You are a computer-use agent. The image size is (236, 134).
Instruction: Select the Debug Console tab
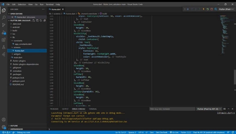point(78,109)
